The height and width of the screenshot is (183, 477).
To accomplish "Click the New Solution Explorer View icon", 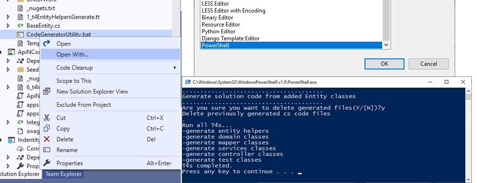I will click(x=46, y=92).
